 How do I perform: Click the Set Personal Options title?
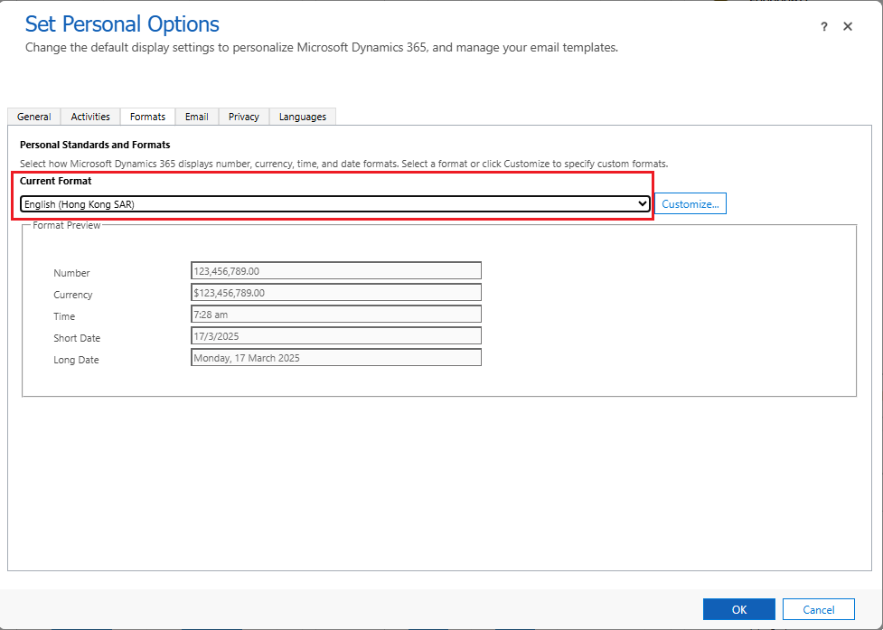pos(122,24)
